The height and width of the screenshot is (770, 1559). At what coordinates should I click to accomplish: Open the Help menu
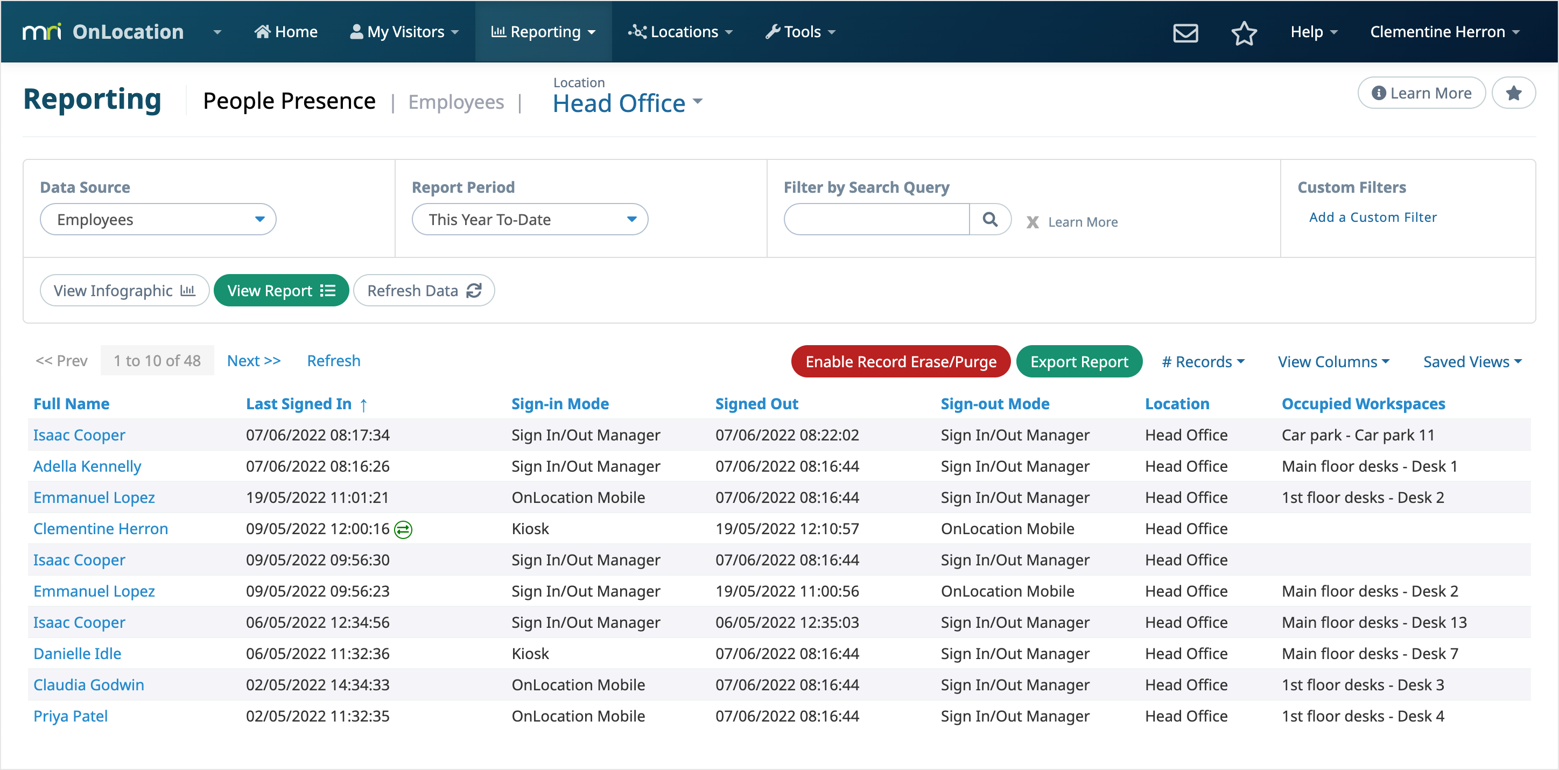[1314, 32]
